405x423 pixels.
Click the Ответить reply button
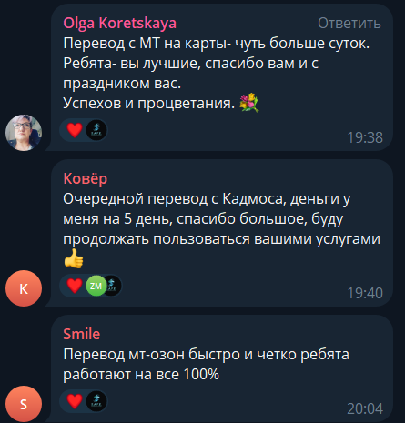349,24
